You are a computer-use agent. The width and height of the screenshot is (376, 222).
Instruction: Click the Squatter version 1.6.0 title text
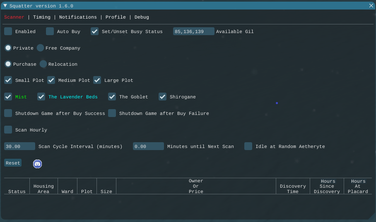pos(41,6)
